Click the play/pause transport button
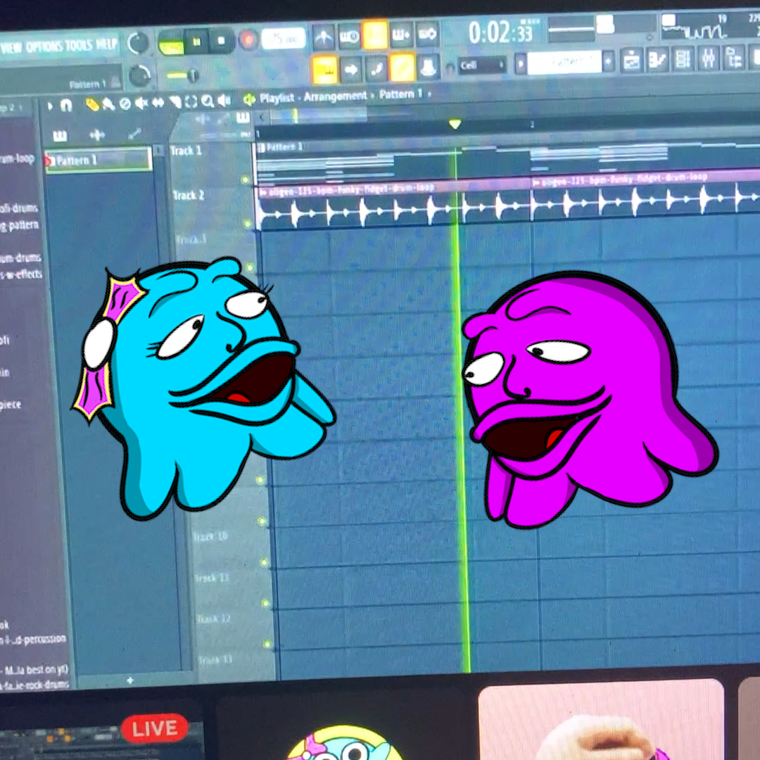Viewport: 760px width, 760px height. pos(197,42)
